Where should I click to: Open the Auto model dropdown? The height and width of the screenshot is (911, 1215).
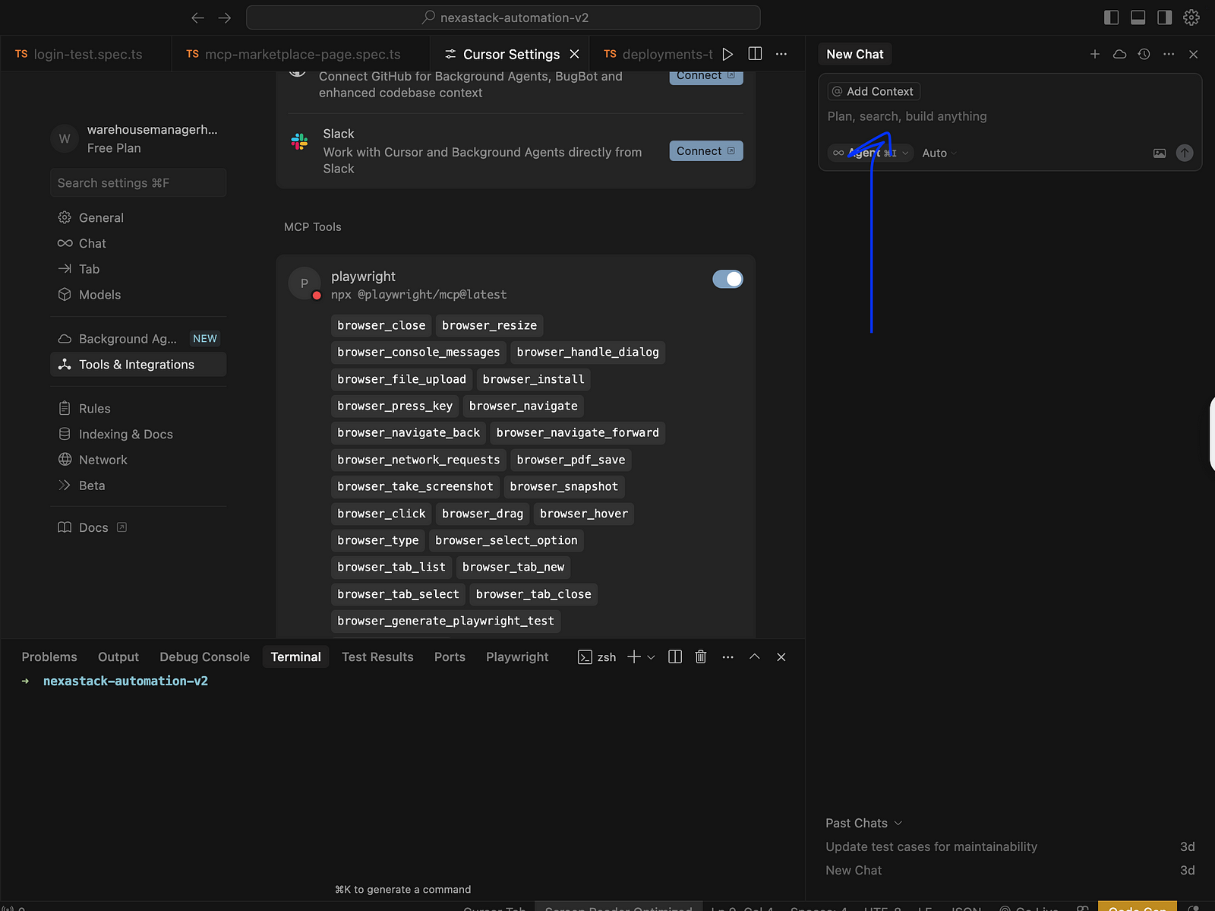coord(939,153)
